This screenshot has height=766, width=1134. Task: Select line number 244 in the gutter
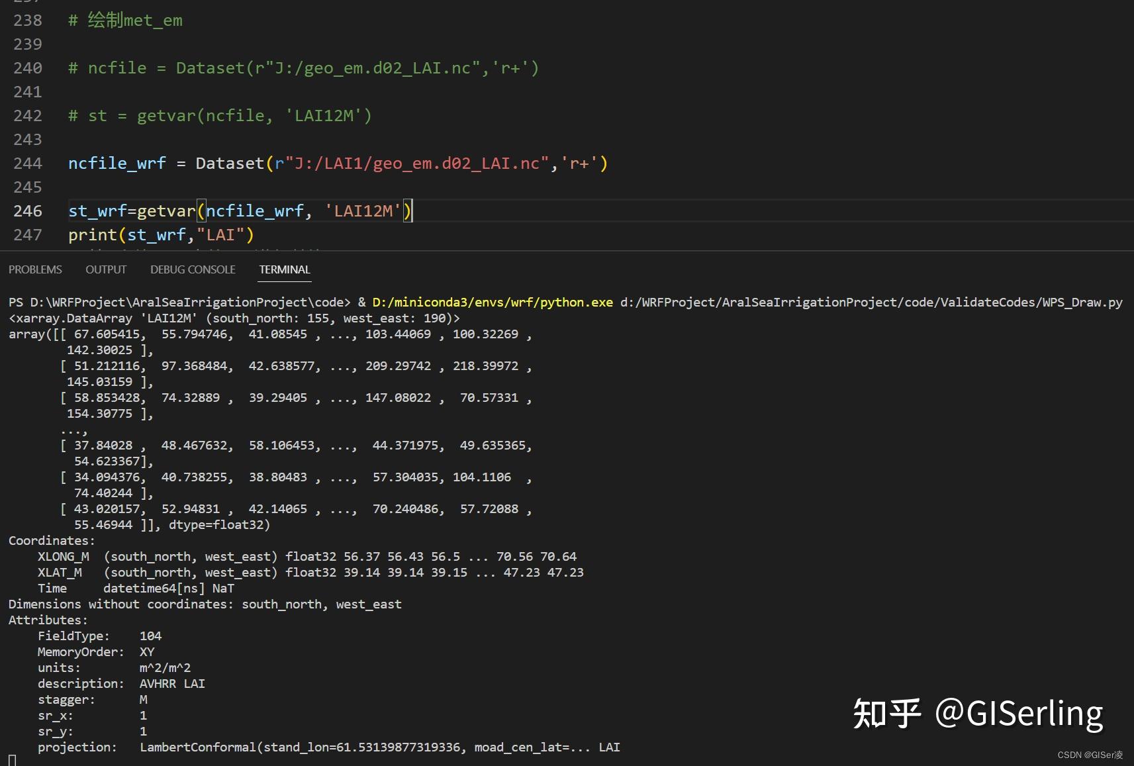(28, 164)
